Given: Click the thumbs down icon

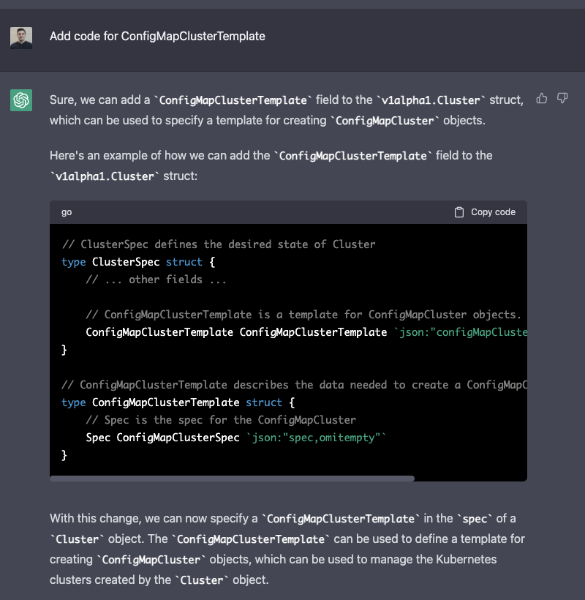Looking at the screenshot, I should point(562,98).
